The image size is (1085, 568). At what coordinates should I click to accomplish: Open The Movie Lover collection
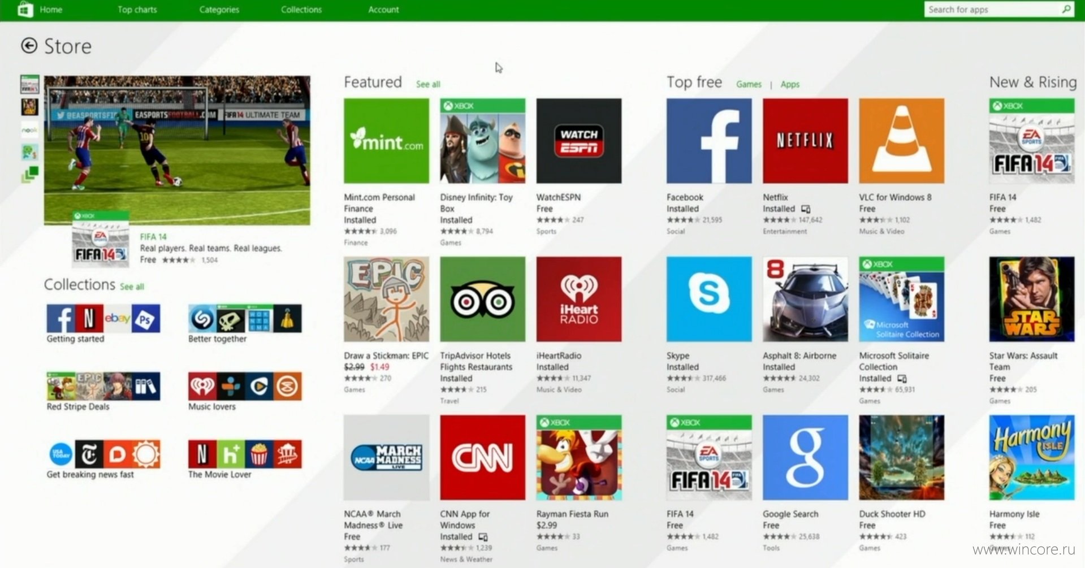pyautogui.click(x=245, y=459)
